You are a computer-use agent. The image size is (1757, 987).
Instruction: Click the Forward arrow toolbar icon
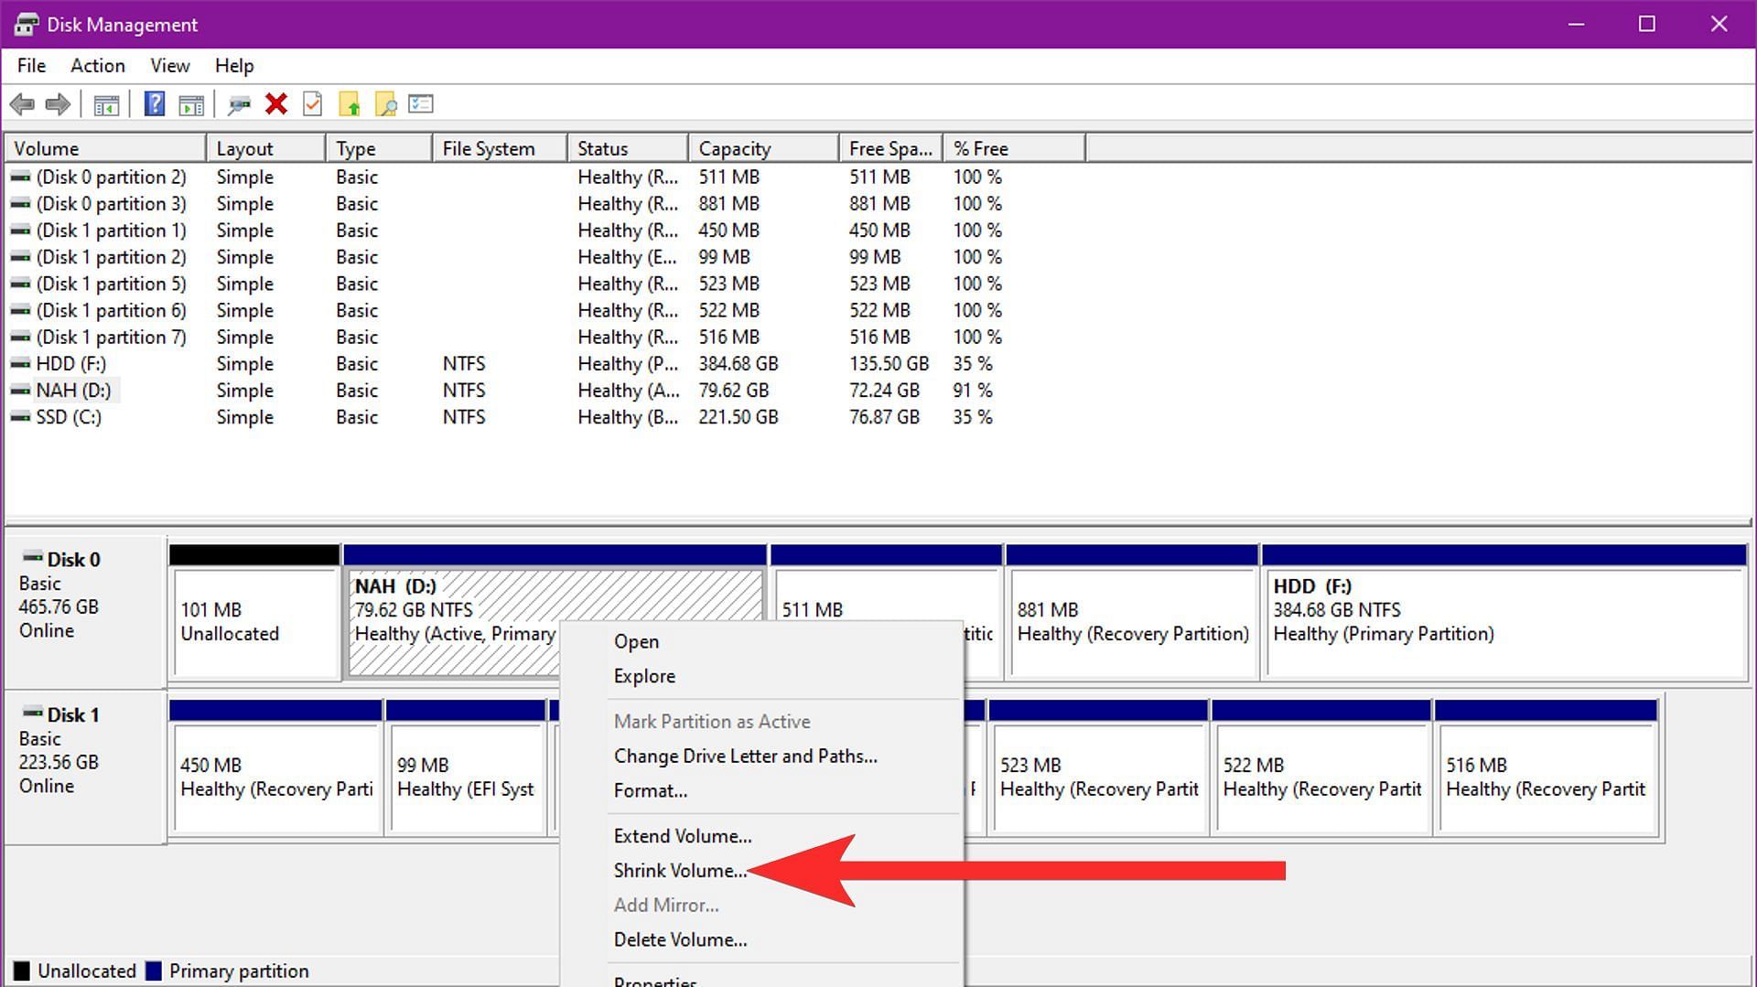point(58,104)
